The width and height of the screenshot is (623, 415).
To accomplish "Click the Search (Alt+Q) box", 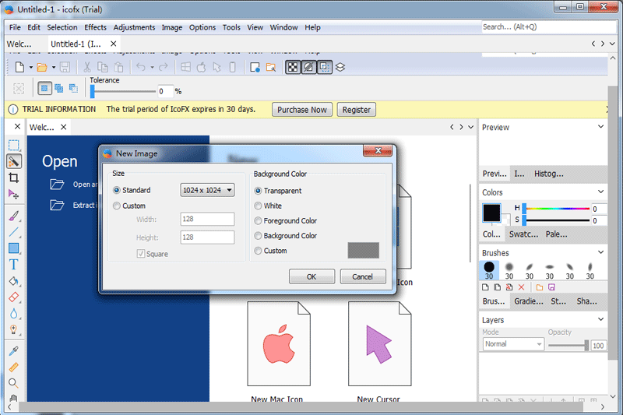I will pyautogui.click(x=548, y=27).
